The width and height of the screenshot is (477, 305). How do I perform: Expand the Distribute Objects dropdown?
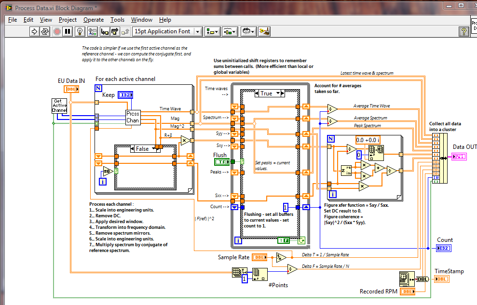tap(230, 31)
